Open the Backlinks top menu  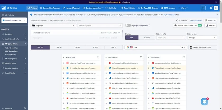[x=112, y=8]
